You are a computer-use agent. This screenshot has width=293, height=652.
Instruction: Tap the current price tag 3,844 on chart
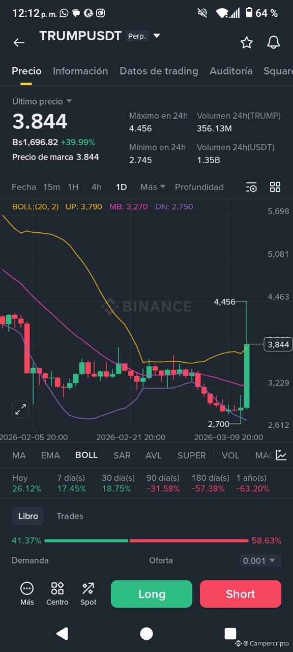coord(278,345)
